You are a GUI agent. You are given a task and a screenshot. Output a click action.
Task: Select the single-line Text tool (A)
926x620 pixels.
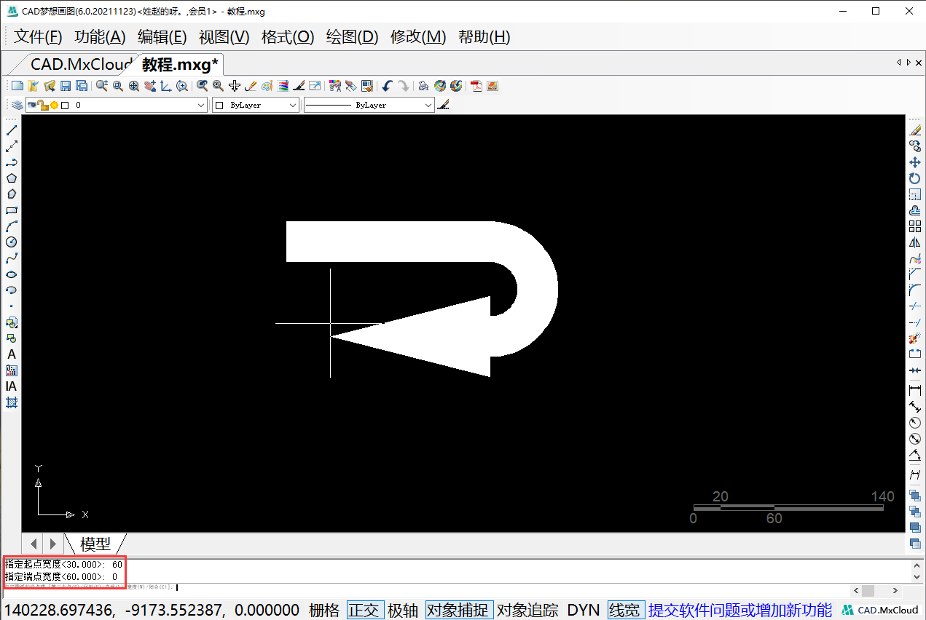[x=12, y=354]
